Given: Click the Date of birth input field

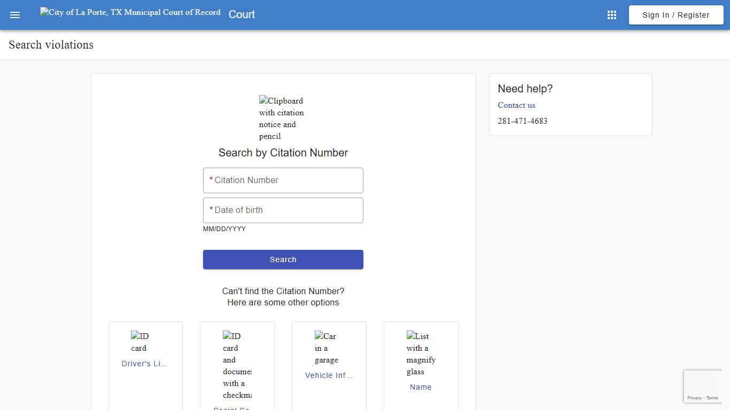Looking at the screenshot, I should [x=283, y=210].
